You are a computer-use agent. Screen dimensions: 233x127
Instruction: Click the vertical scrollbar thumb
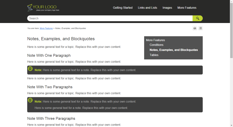click(231, 31)
